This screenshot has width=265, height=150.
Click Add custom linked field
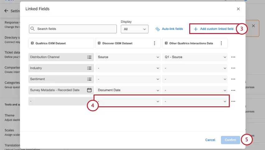click(x=214, y=29)
